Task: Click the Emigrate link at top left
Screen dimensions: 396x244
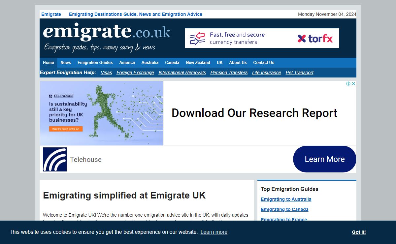Action: point(51,14)
